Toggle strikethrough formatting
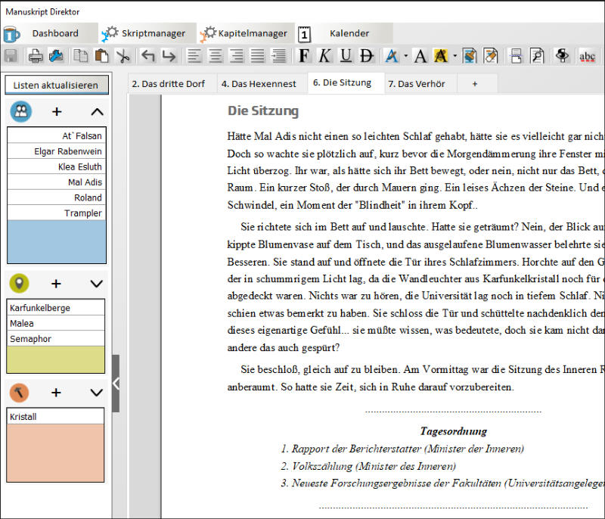The image size is (605, 519). pyautogui.click(x=367, y=55)
